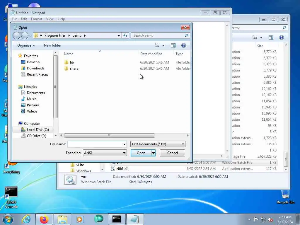
Task: Sort by the Date modified column header
Action: pyautogui.click(x=151, y=54)
